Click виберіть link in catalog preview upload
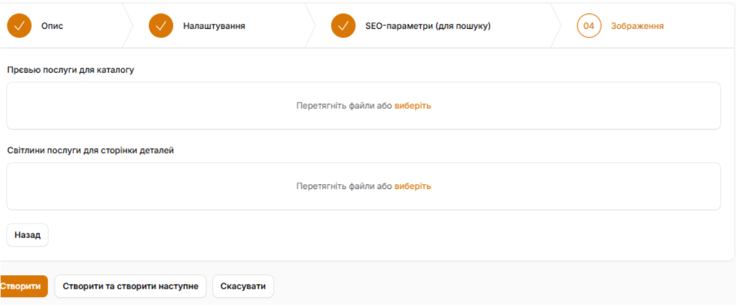The image size is (736, 307). pyautogui.click(x=413, y=106)
